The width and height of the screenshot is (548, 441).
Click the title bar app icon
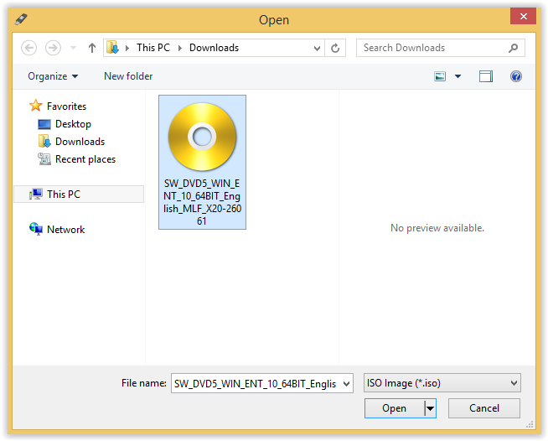click(21, 19)
